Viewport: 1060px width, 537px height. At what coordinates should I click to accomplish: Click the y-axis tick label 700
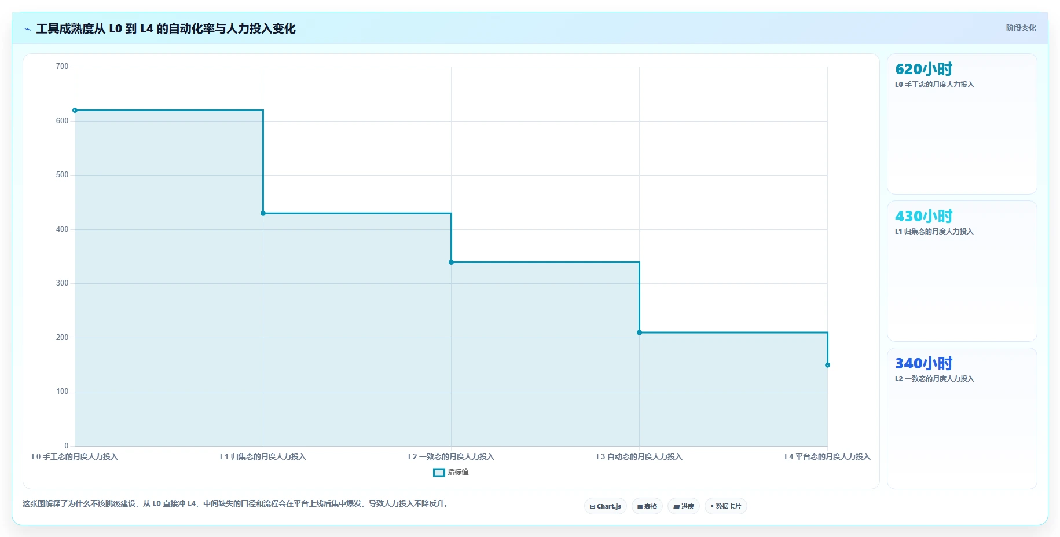[x=62, y=67]
